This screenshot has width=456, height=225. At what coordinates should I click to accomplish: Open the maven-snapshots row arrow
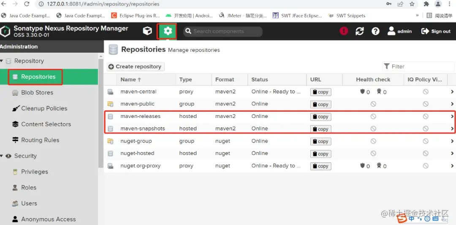452,129
